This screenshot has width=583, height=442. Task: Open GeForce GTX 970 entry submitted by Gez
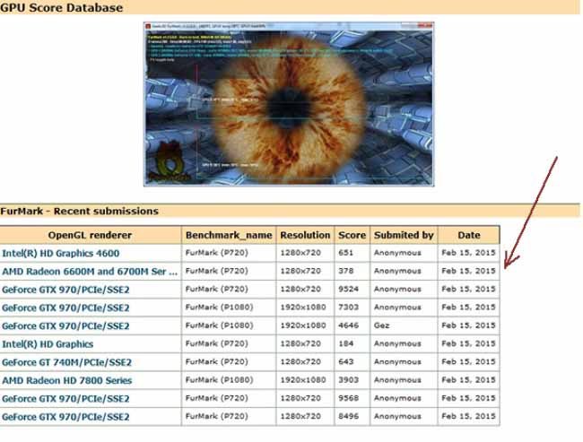66,325
